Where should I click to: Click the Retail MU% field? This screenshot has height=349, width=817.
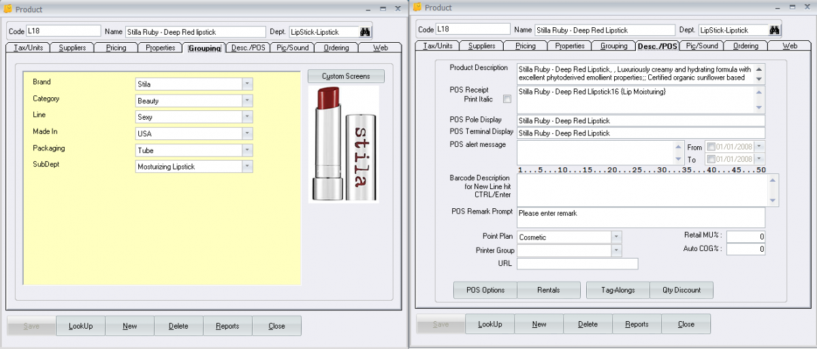click(746, 237)
